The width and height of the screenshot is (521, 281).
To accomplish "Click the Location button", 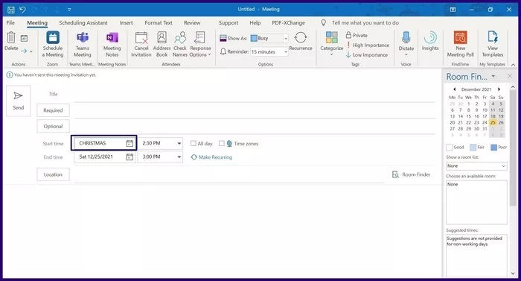I will (x=53, y=174).
